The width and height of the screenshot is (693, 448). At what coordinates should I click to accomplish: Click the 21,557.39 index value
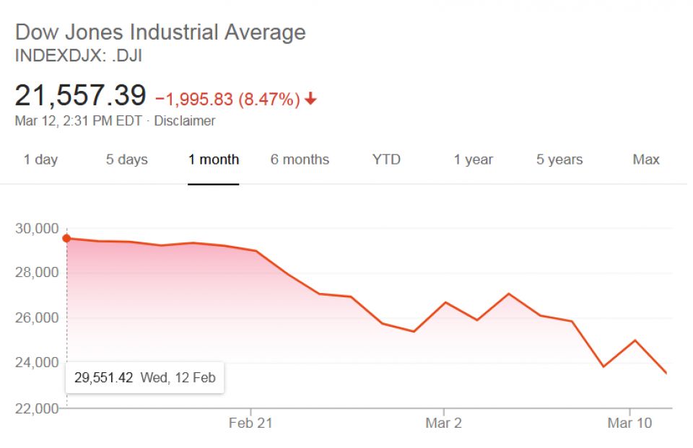tap(80, 96)
